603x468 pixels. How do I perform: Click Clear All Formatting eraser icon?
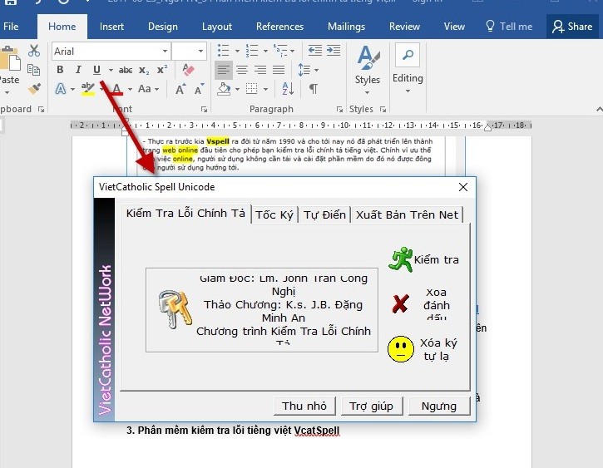[188, 70]
